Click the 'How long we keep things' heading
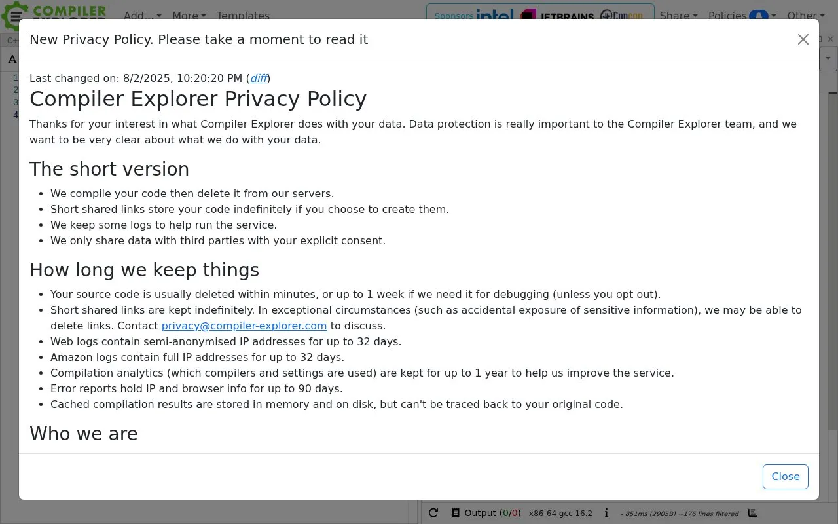838x524 pixels. pos(144,270)
